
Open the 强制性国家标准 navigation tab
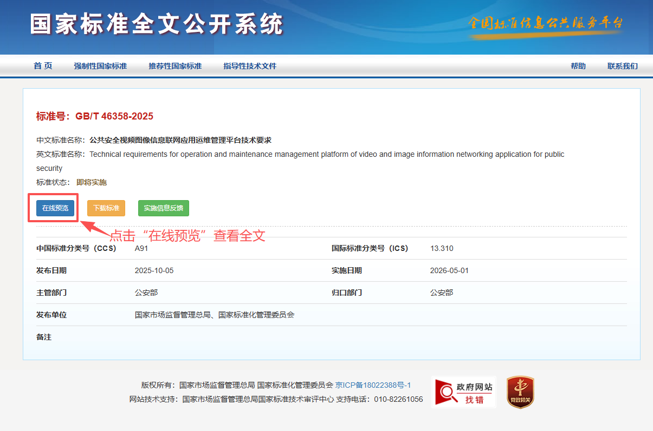pos(100,66)
